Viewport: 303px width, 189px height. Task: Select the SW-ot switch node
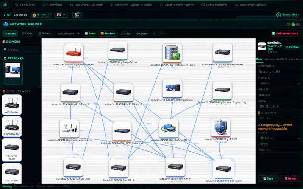click(175, 167)
